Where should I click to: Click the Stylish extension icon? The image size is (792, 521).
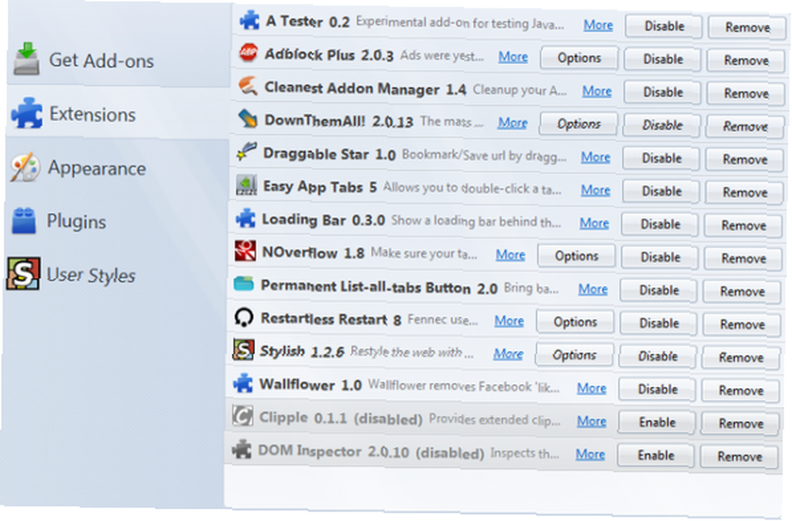[243, 349]
